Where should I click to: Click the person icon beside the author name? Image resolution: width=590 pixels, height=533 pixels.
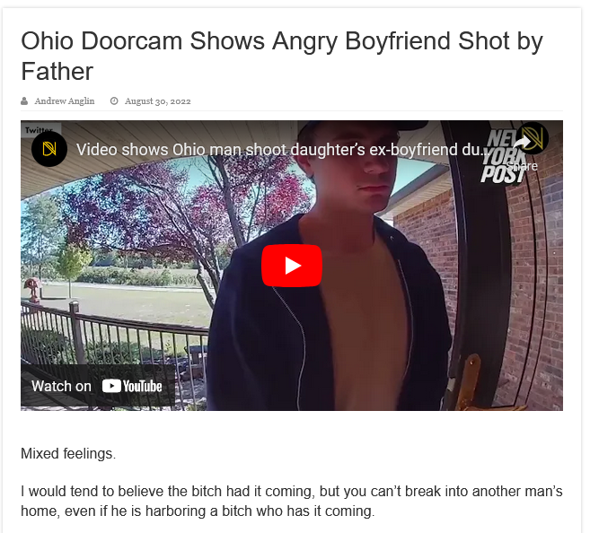tap(24, 100)
